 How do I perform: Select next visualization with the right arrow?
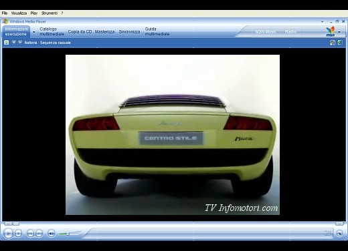(20, 42)
